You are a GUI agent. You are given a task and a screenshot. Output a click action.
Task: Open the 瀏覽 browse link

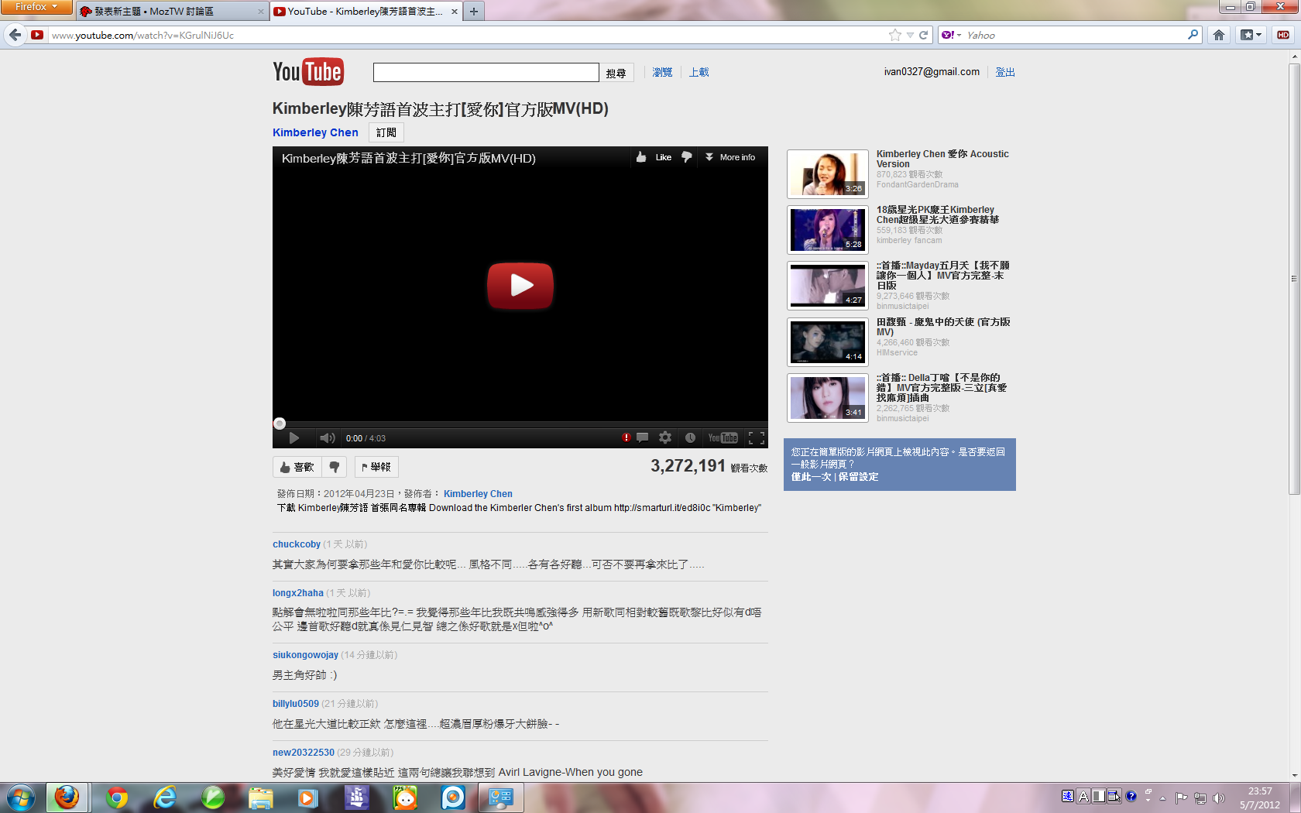pos(662,72)
